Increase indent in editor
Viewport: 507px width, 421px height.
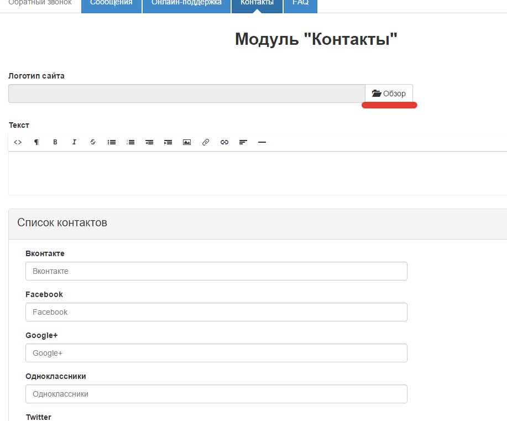168,142
